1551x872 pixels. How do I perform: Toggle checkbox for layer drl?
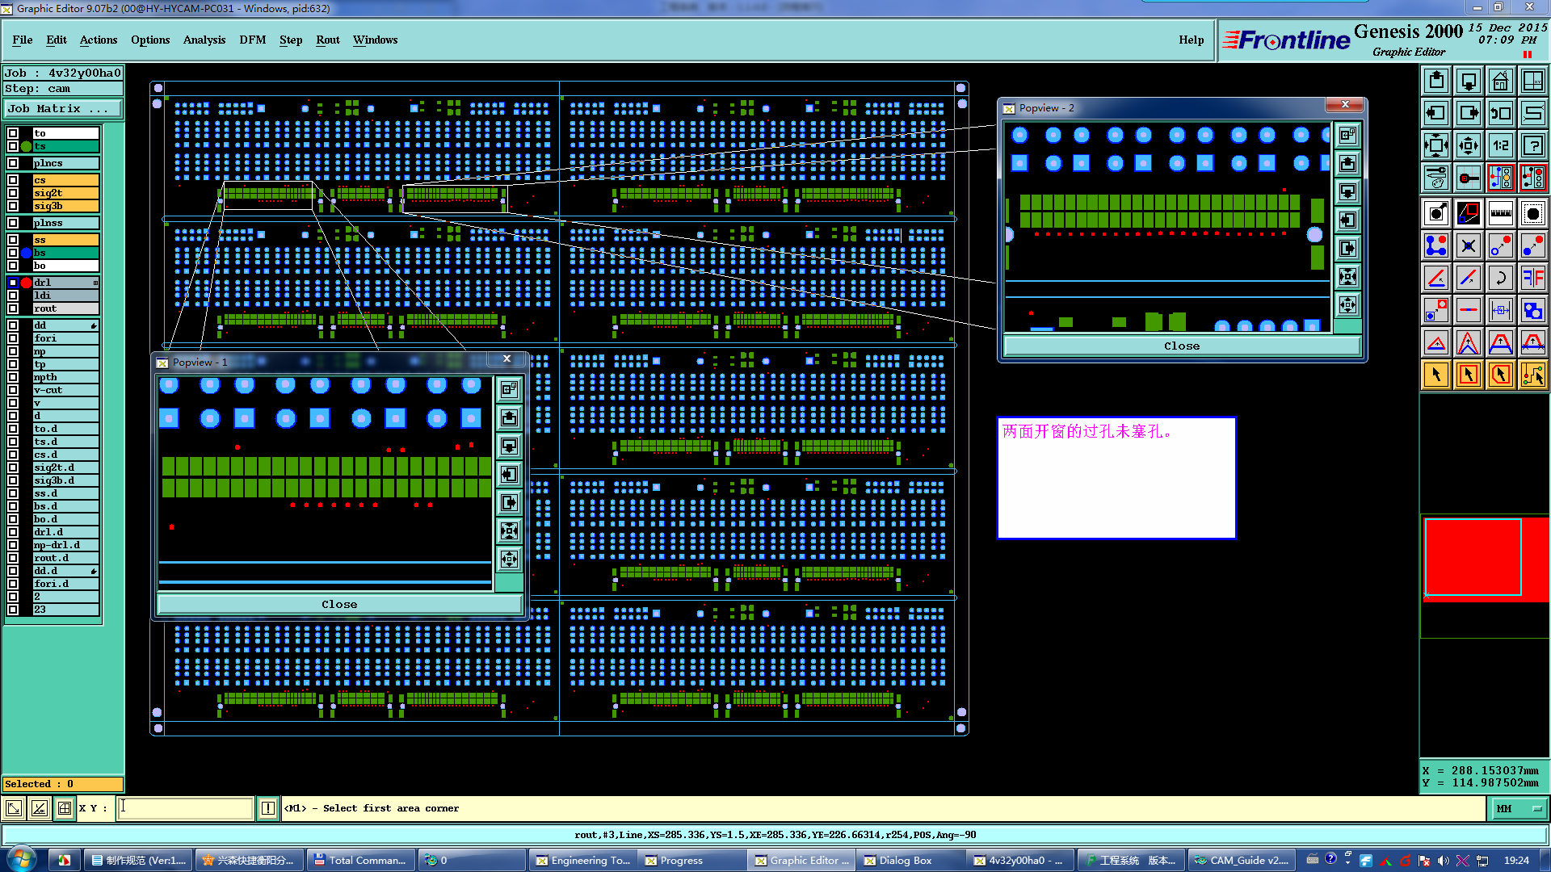(x=13, y=283)
